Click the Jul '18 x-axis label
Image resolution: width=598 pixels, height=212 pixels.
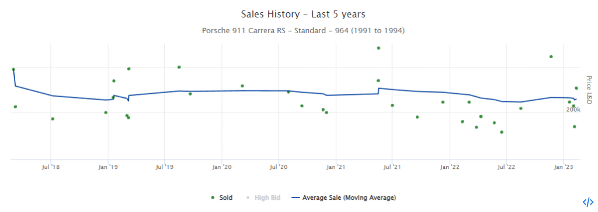(x=50, y=167)
